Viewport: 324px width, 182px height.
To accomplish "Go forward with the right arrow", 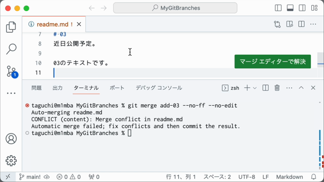I will point(104,8).
